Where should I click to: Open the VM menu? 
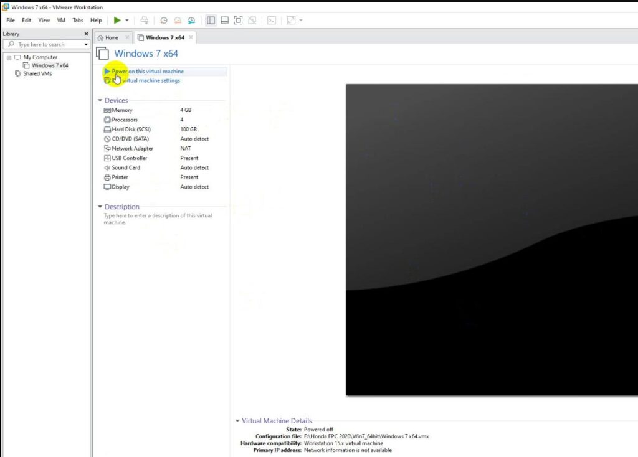[x=60, y=20]
